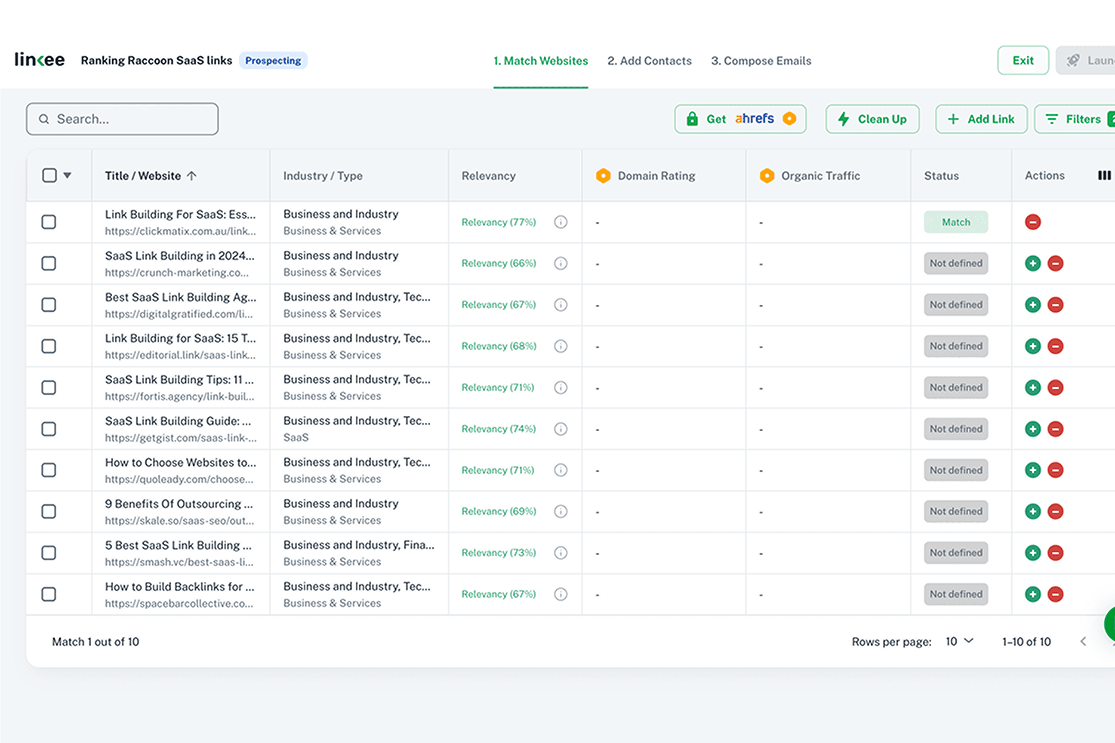Click previous page arrow in pagination
The image size is (1115, 743).
pos(1083,642)
